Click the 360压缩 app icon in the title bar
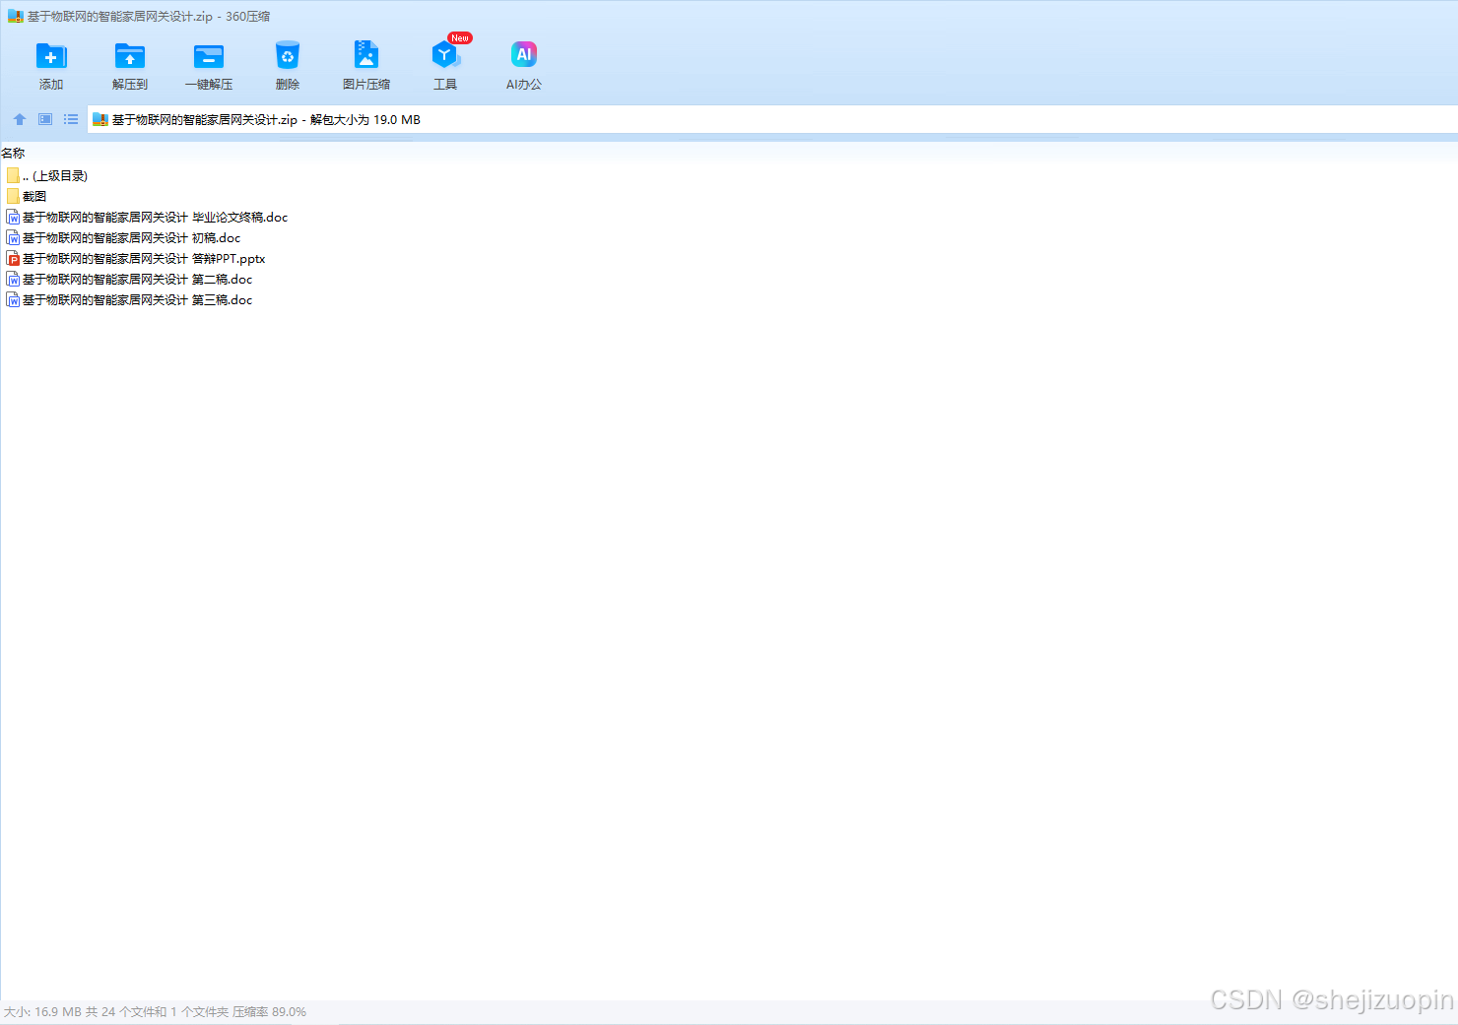The height and width of the screenshot is (1025, 1458). coord(15,16)
